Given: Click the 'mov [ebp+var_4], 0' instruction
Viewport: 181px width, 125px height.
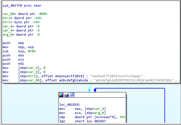Looking at the screenshot, I should click(x=24, y=68).
